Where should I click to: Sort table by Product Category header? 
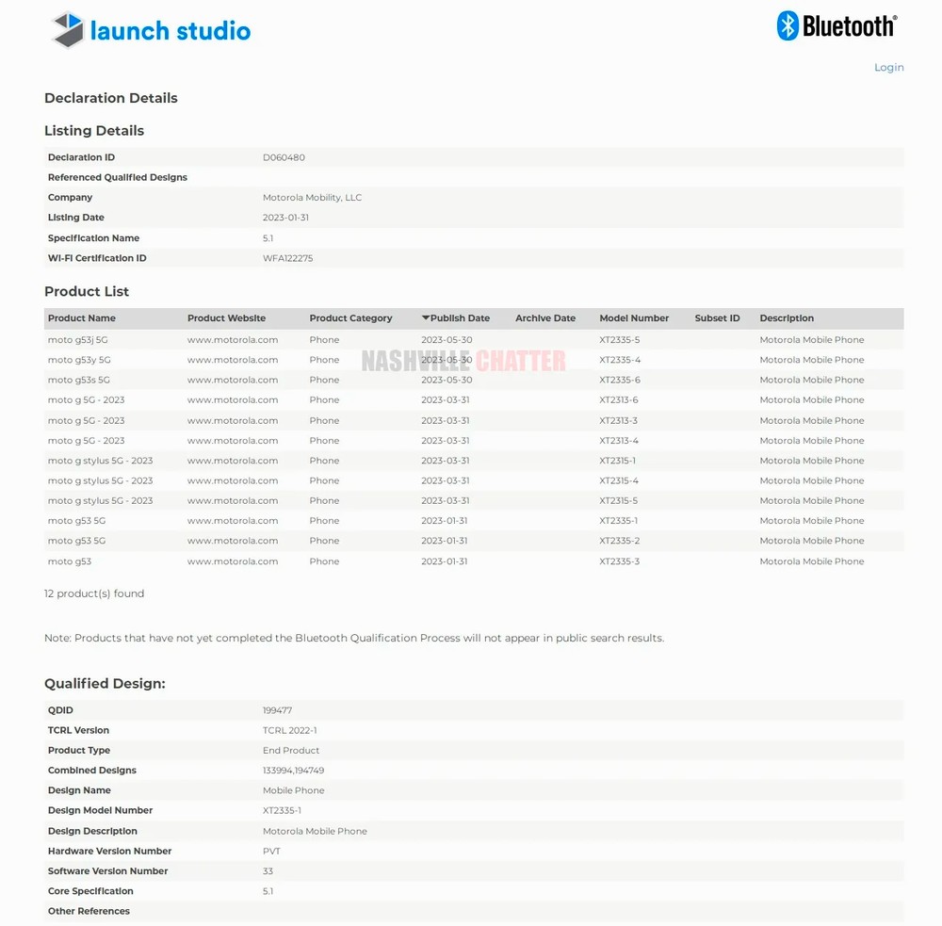[350, 318]
